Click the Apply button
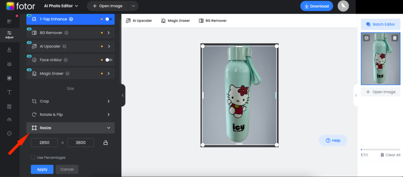This screenshot has height=177, width=403. [42, 169]
